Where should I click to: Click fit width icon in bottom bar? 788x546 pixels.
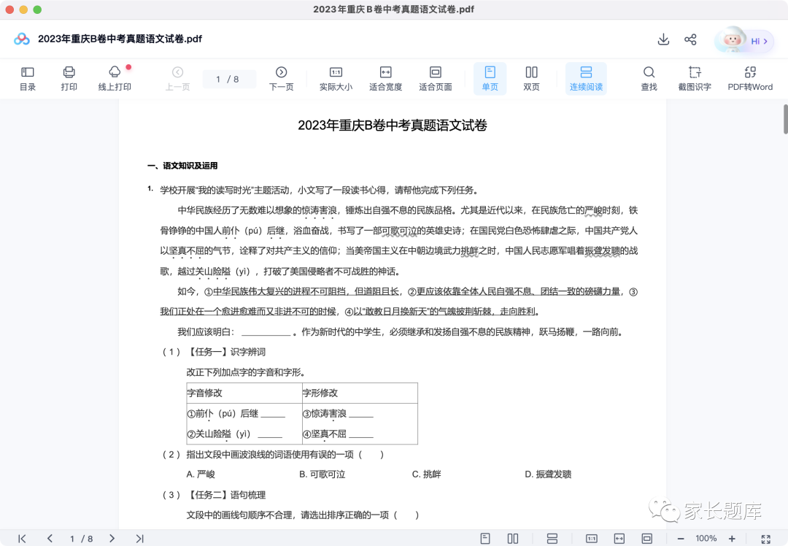click(x=619, y=539)
